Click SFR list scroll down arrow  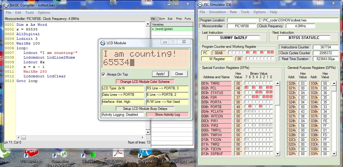point(278,154)
